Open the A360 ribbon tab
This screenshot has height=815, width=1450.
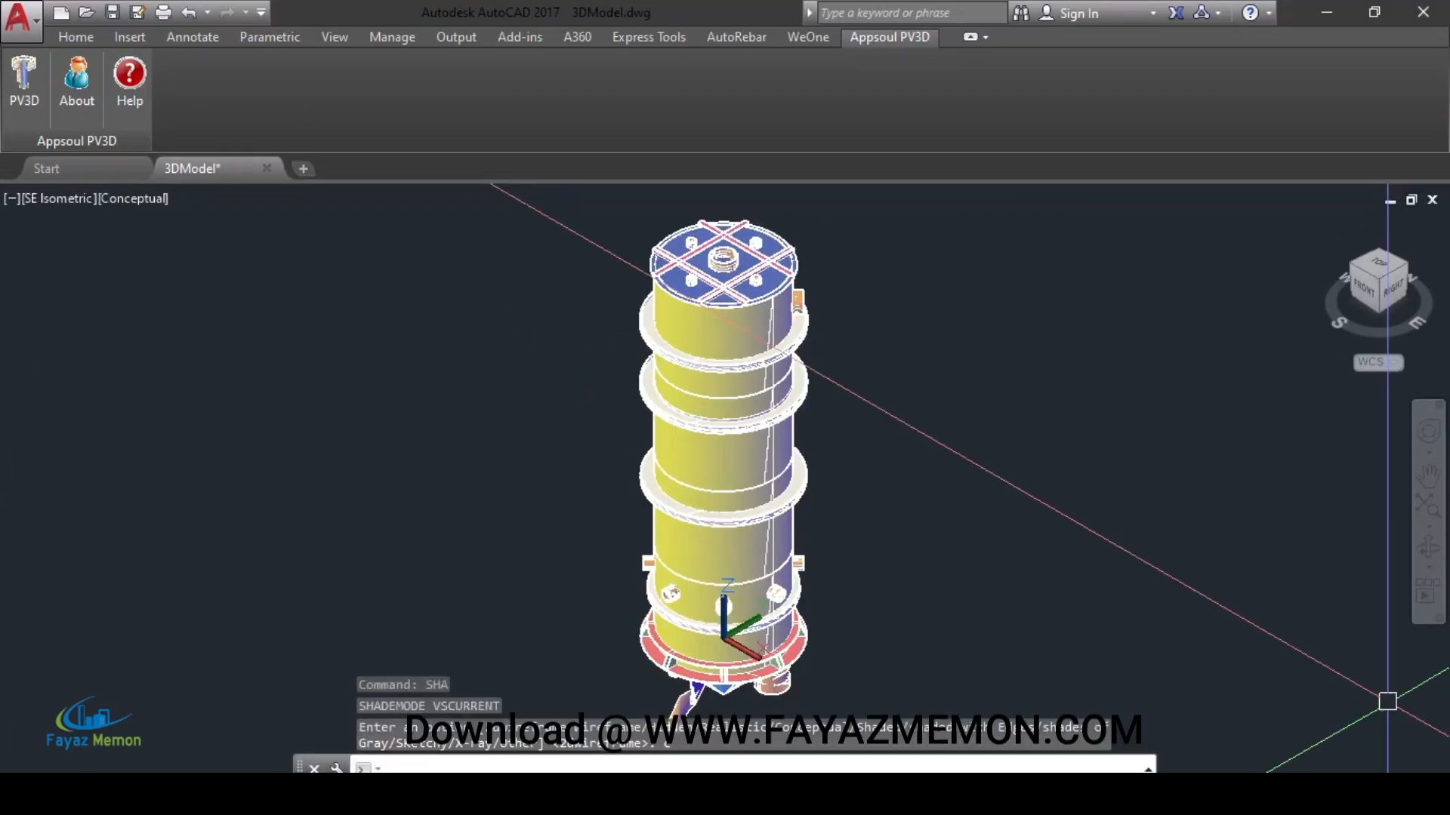click(x=577, y=37)
